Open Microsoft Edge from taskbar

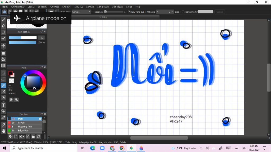click(x=92, y=148)
